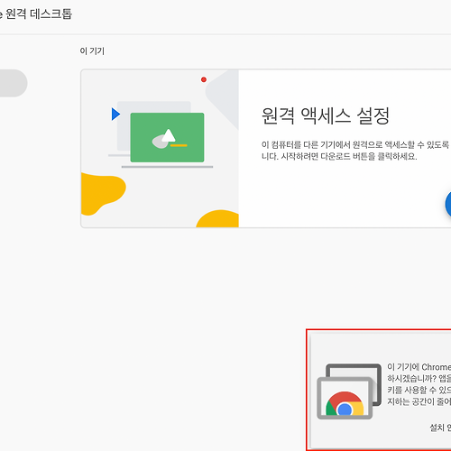Click the gray oval on green screen
The width and height of the screenshot is (451, 451).
tap(161, 142)
